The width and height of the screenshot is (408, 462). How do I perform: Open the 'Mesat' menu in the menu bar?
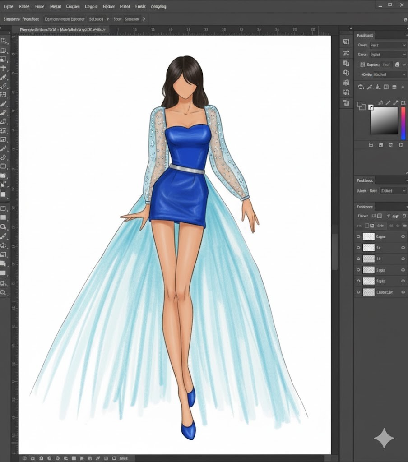[56, 7]
